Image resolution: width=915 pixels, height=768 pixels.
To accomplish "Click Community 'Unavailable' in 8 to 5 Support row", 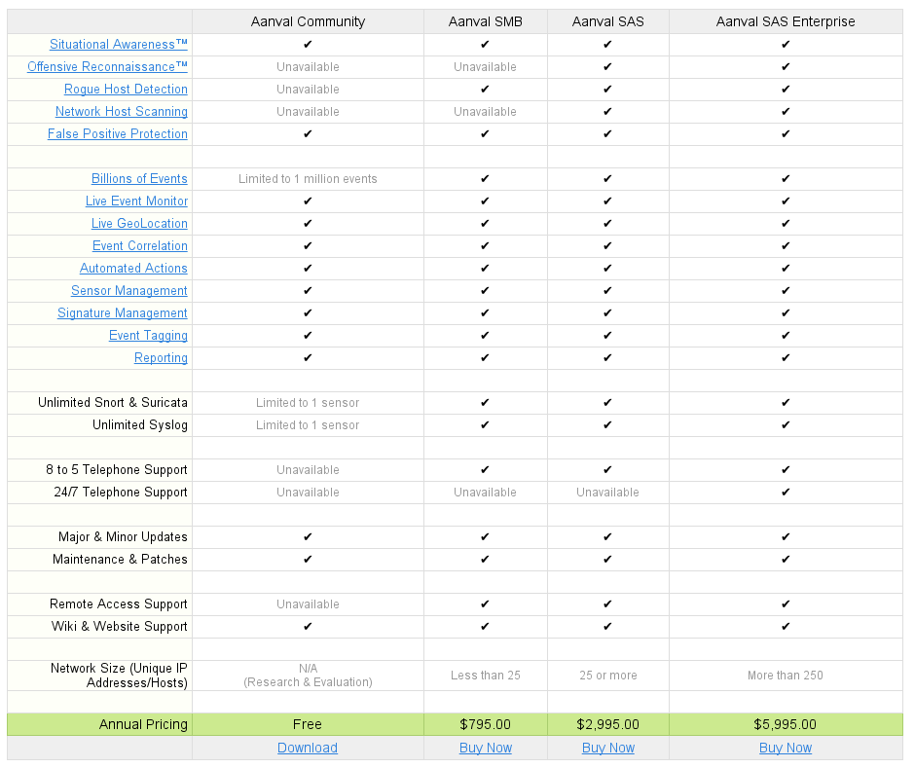I will [x=309, y=470].
